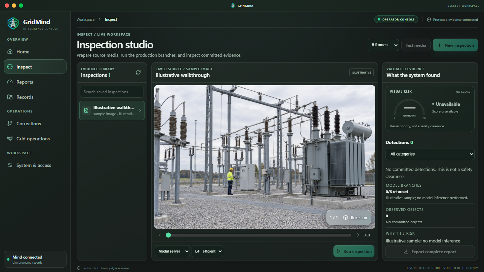The image size is (484, 272).
Task: Click the Run inspection button
Action: pyautogui.click(x=354, y=251)
